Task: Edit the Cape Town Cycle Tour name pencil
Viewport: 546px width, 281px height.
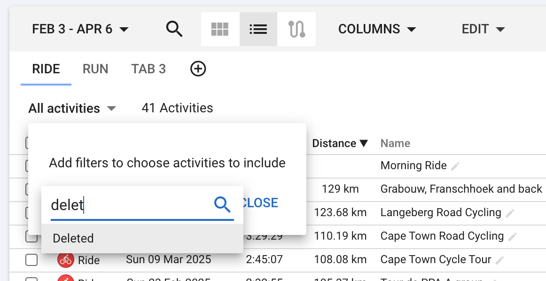Action: coord(499,260)
